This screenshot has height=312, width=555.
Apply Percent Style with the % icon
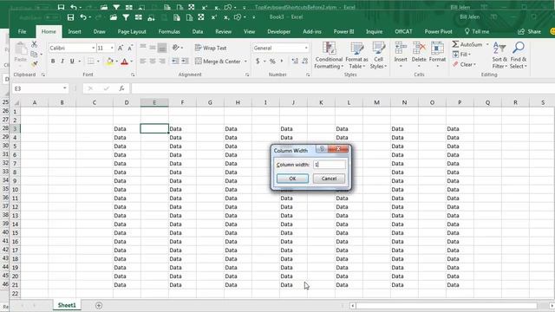pyautogui.click(x=272, y=62)
